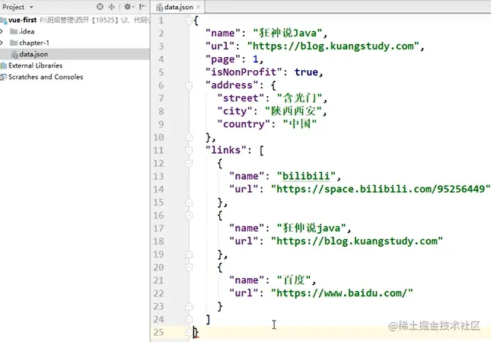Click the fold end marker at line 15
Image resolution: width=491 pixels, height=342 pixels.
189,203
